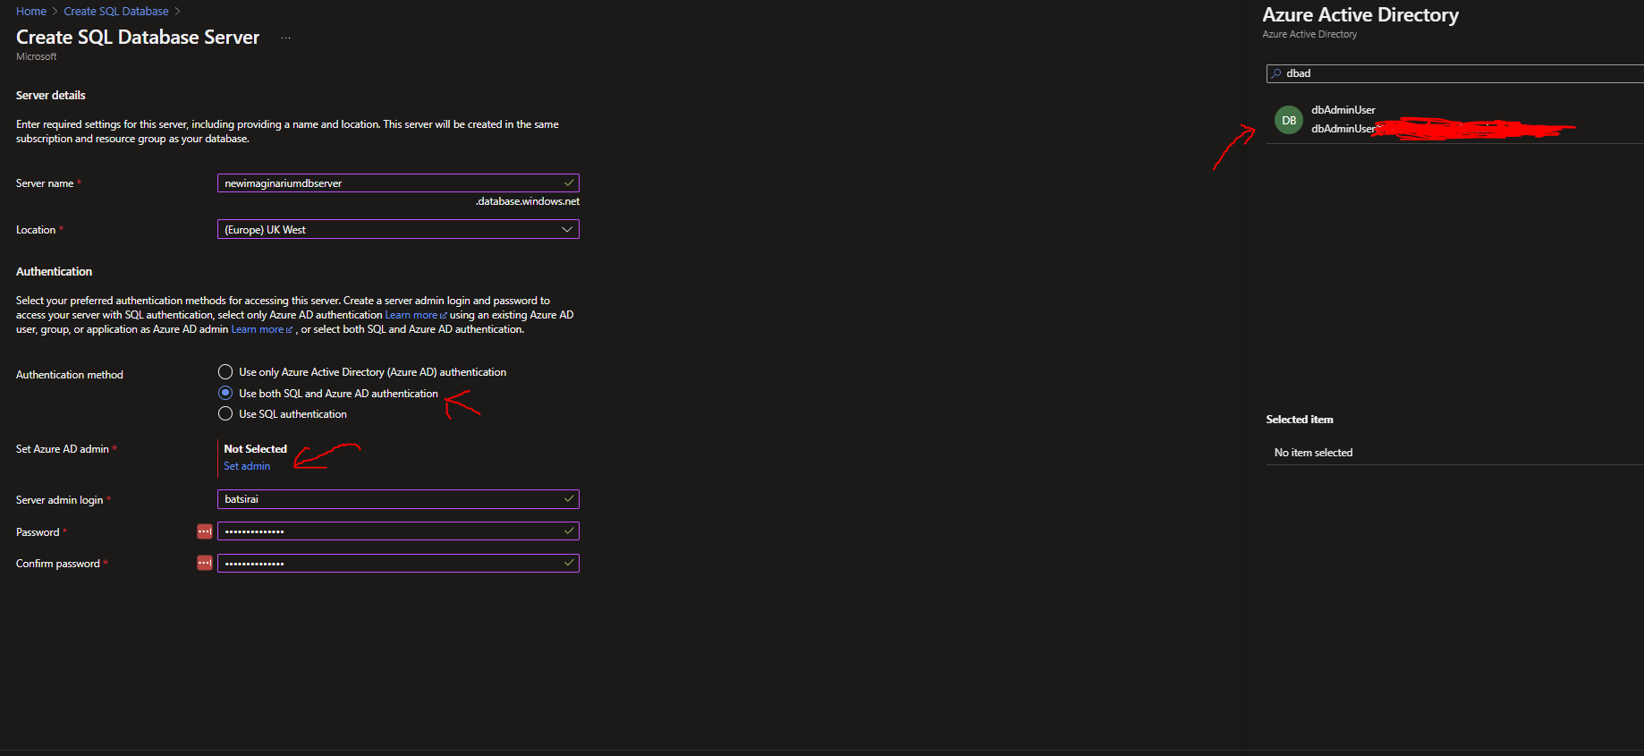This screenshot has height=756, width=1644.
Task: Click the password manager icon beside Confirm password
Action: click(x=205, y=564)
